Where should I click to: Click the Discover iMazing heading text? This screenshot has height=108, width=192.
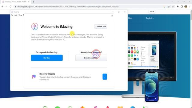[x=47, y=74]
